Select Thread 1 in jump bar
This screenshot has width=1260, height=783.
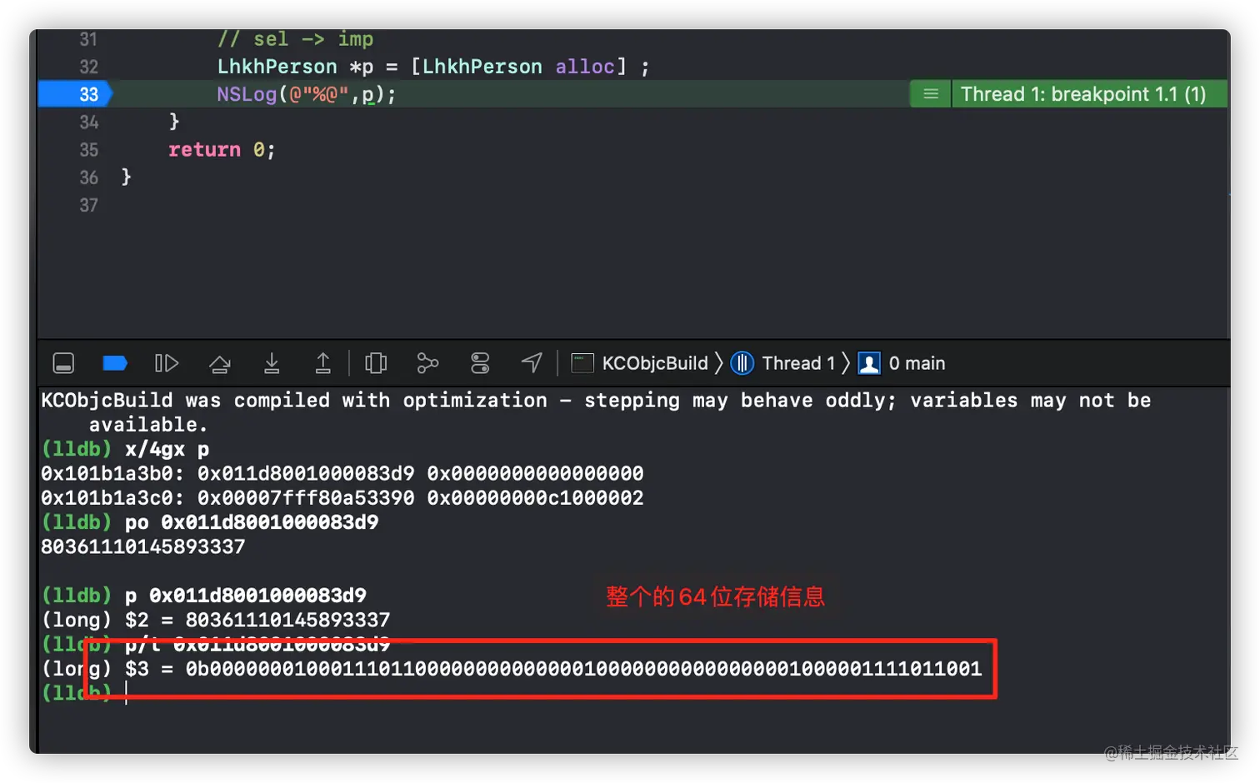[x=783, y=363]
